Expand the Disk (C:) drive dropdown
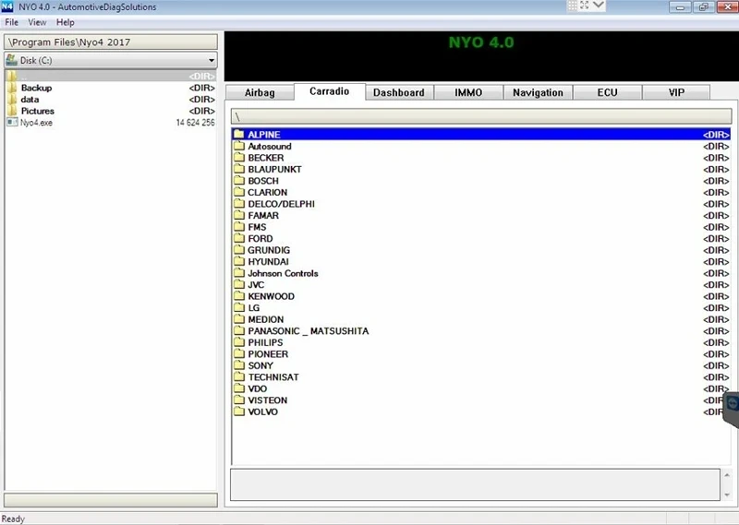This screenshot has height=525, width=739. (212, 60)
